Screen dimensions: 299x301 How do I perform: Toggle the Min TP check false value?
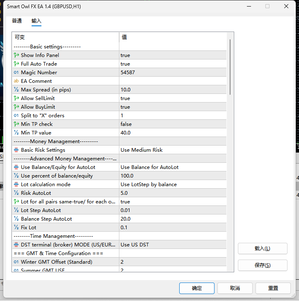(x=173, y=124)
